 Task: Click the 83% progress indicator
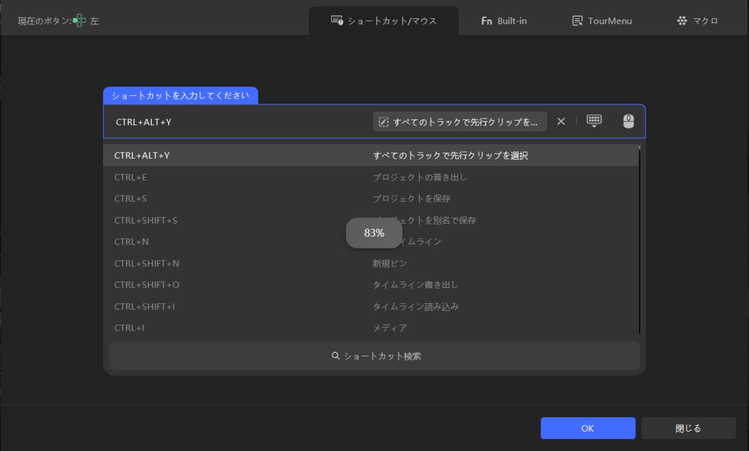click(x=374, y=233)
